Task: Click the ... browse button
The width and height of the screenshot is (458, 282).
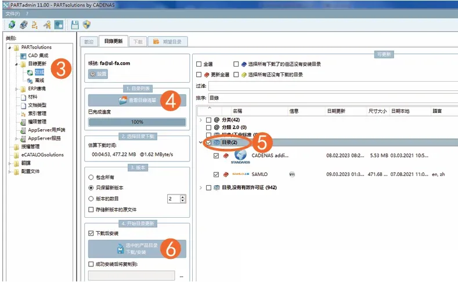Action: pyautogui.click(x=181, y=276)
